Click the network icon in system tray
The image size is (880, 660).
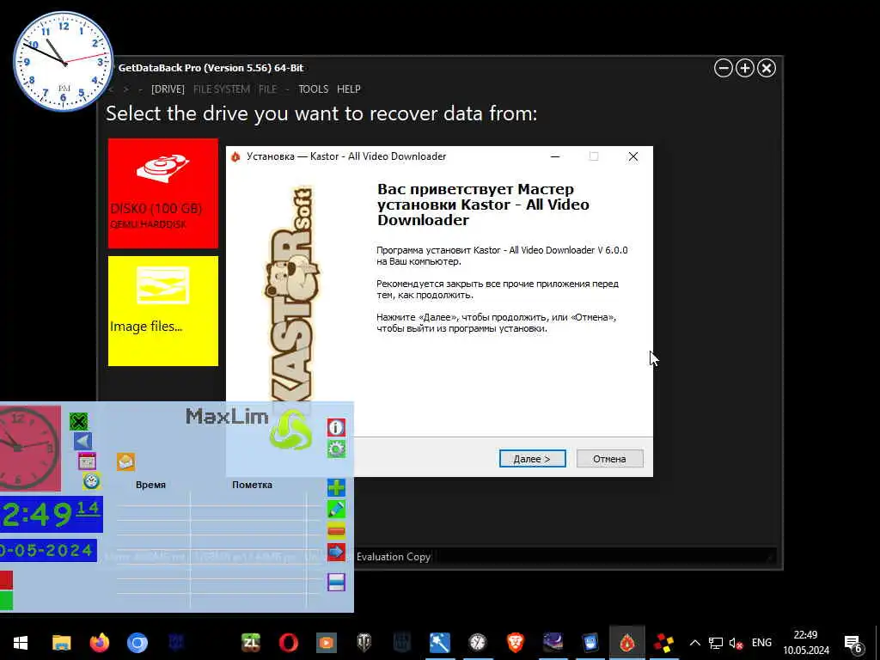coord(715,643)
